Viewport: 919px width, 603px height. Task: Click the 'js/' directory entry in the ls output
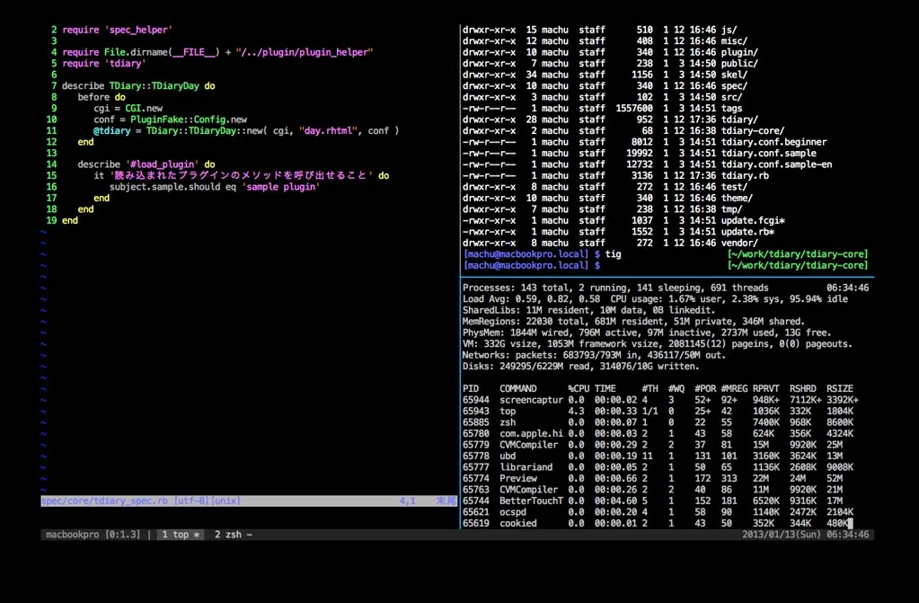click(729, 30)
